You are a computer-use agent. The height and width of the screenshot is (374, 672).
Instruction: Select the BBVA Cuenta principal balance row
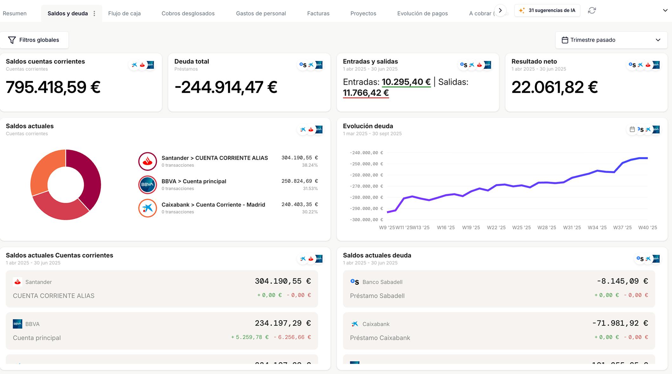162,331
